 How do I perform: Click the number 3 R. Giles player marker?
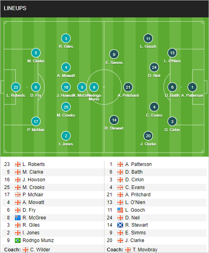[66, 38]
